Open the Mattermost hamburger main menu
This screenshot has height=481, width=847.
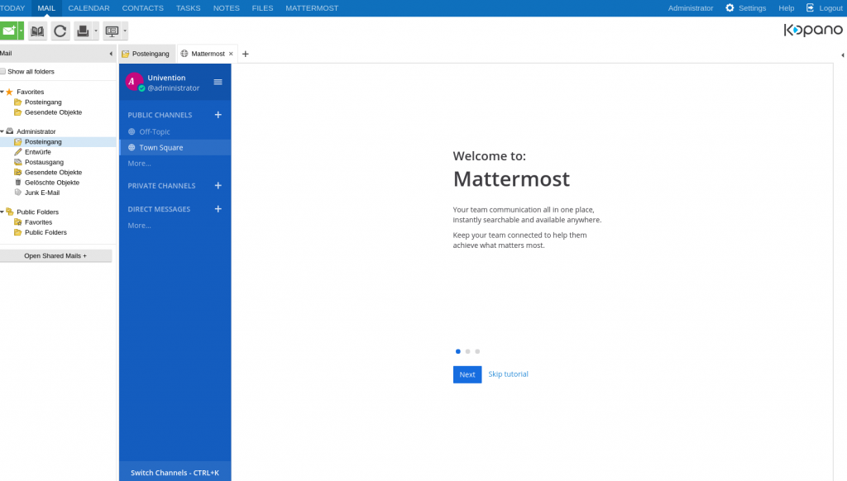click(218, 82)
